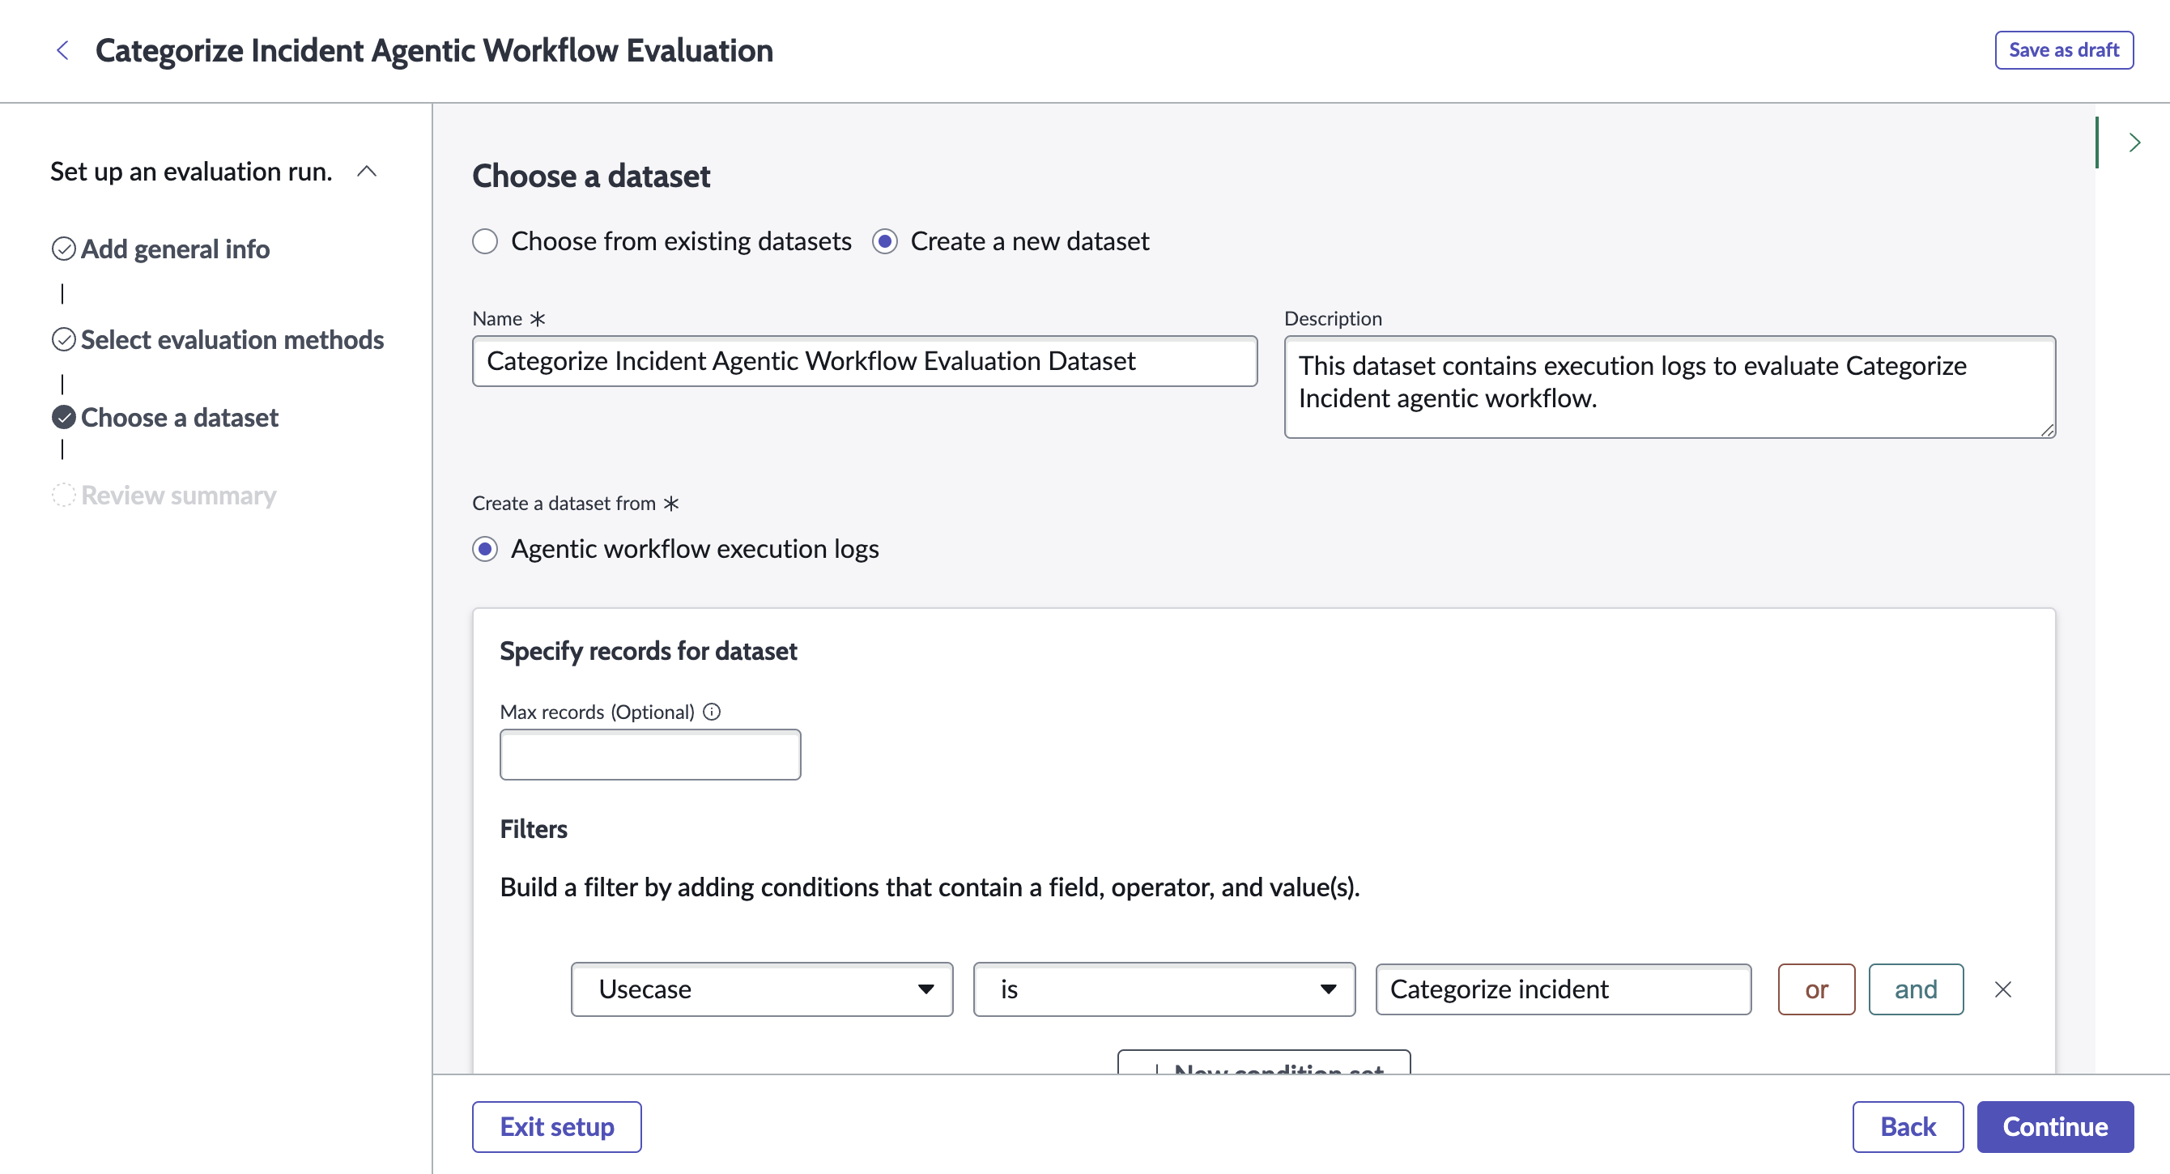Click the Choose a dataset filled step icon

pos(64,417)
